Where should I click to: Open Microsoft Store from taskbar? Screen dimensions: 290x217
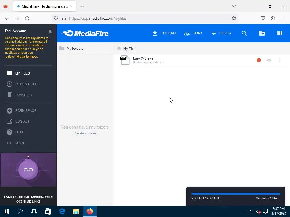48,211
